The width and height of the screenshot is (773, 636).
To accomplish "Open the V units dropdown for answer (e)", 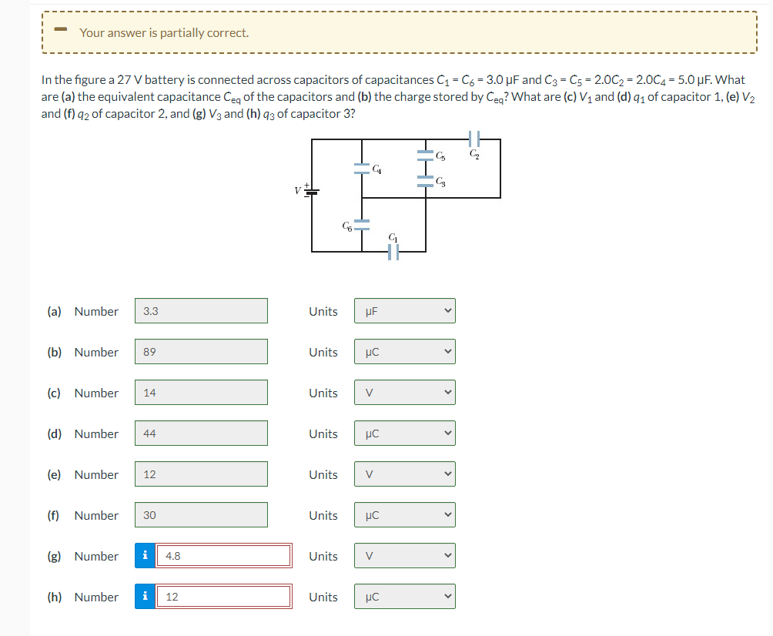I will [404, 474].
